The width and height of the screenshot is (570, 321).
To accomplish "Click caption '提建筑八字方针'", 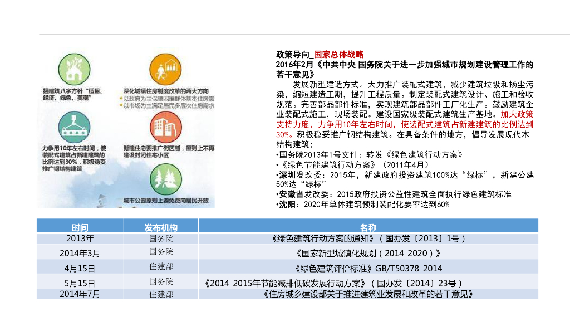I will click(x=72, y=94).
